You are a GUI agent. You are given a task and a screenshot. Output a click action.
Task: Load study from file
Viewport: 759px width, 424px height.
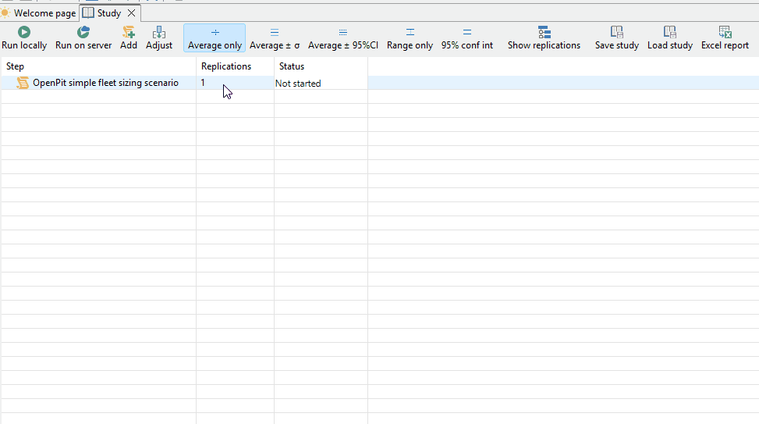pos(670,37)
